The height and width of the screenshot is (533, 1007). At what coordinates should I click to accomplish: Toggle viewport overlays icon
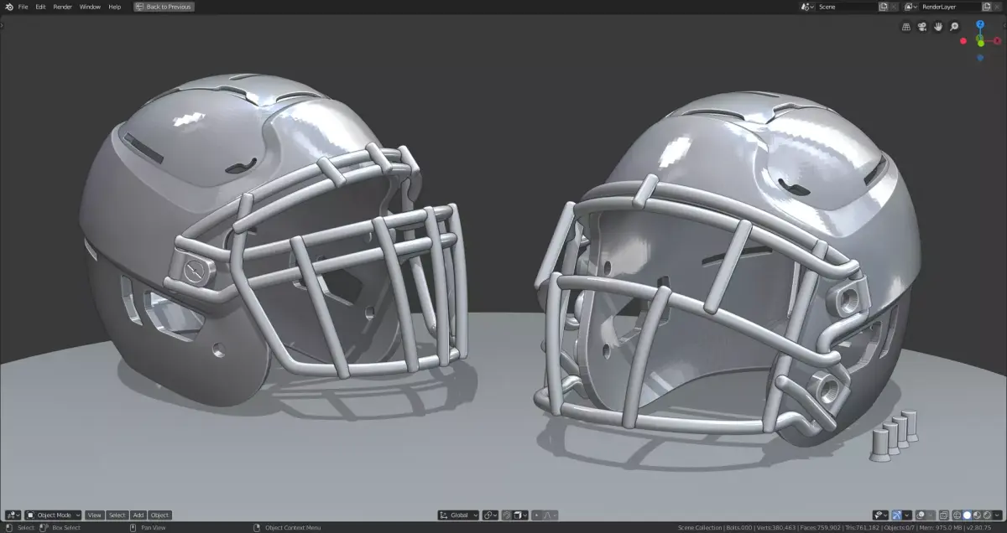tap(921, 515)
